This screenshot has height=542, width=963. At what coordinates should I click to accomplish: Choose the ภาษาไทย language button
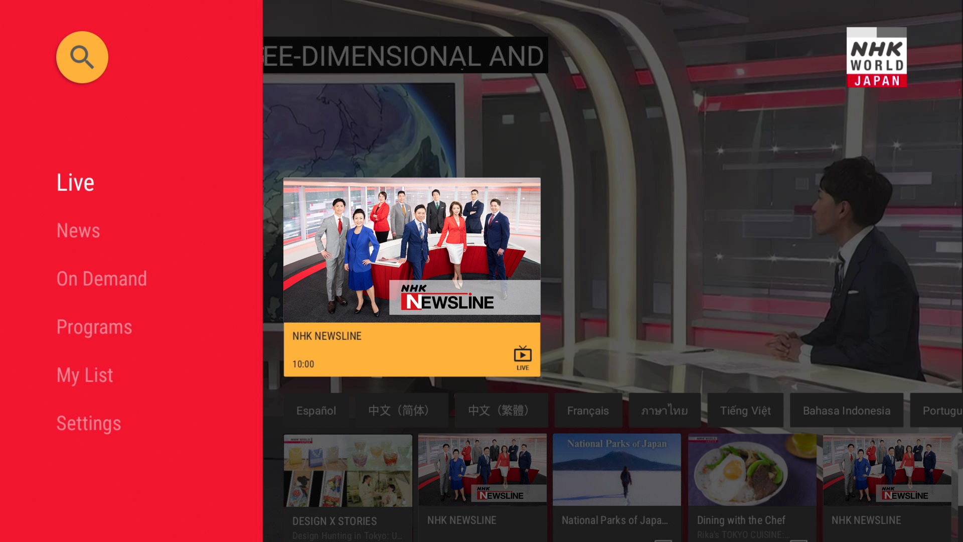click(x=665, y=411)
